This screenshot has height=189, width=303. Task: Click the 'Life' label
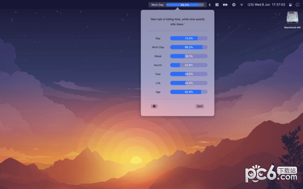[x=158, y=83]
